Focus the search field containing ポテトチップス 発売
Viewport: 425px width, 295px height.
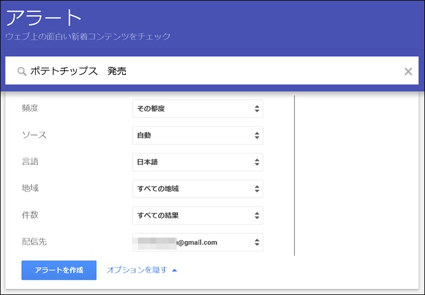[212, 72]
